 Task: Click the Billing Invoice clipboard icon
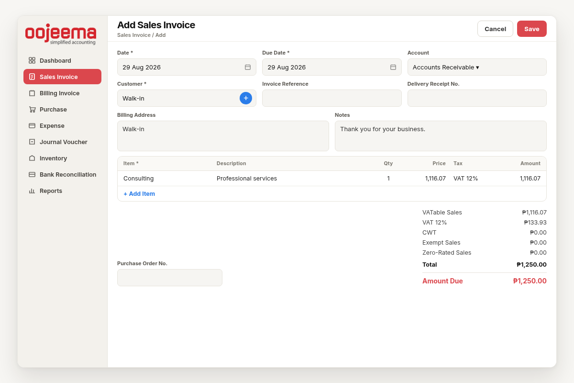32,93
